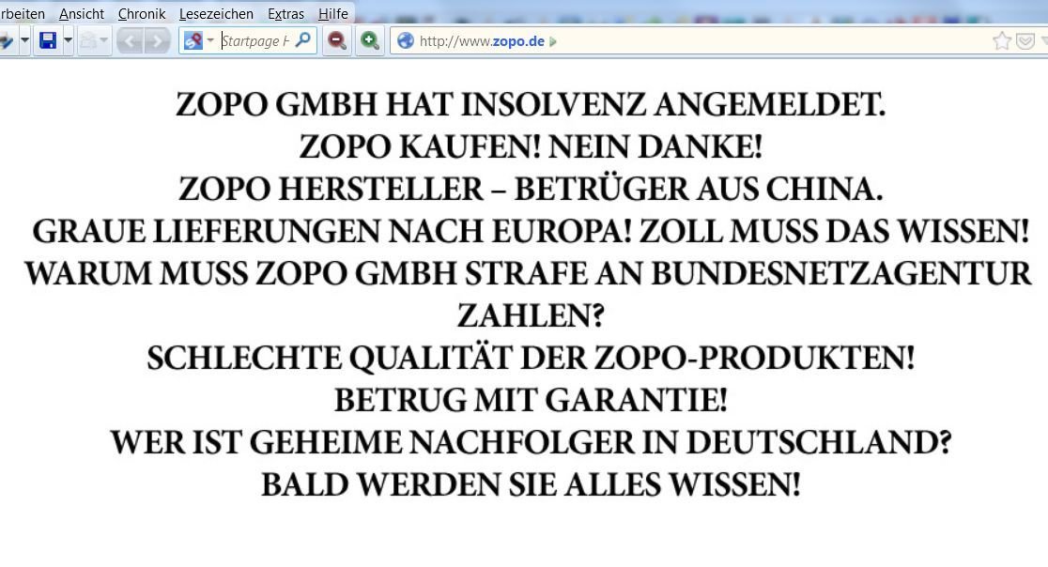Open the Ansicht menu

click(82, 13)
